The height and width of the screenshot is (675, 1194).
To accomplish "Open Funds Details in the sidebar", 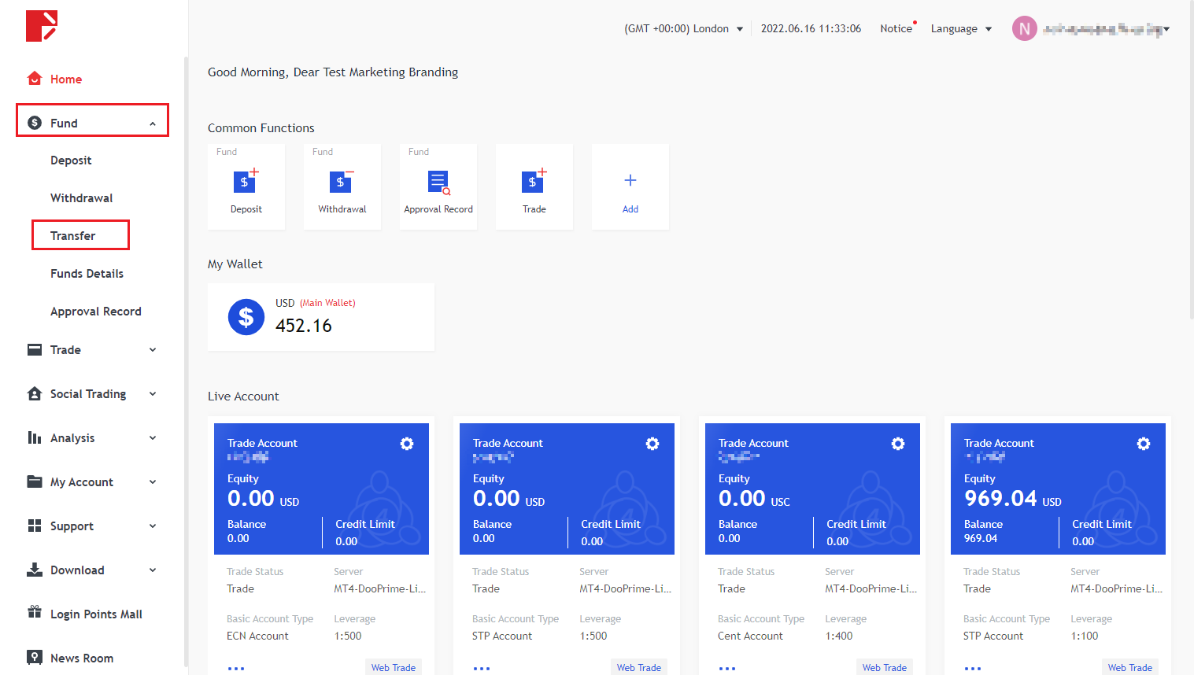I will (87, 274).
